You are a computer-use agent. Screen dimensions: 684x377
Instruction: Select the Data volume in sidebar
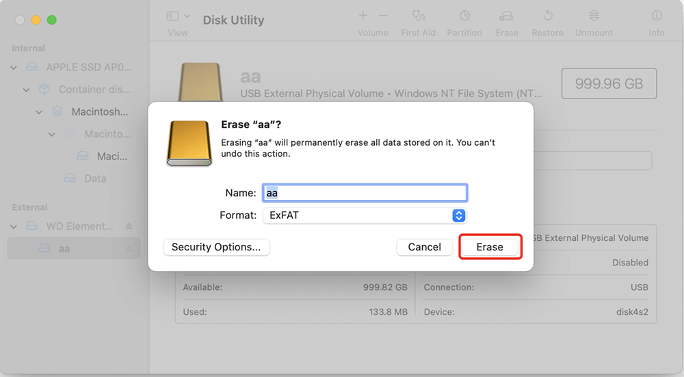[95, 179]
